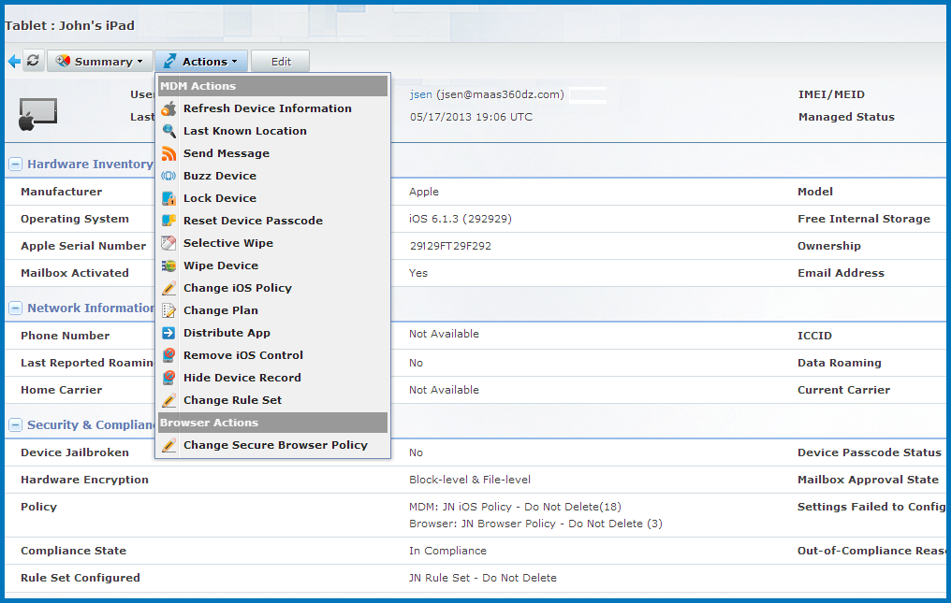
Task: Choose Change Secure Browser Policy
Action: 273,445
